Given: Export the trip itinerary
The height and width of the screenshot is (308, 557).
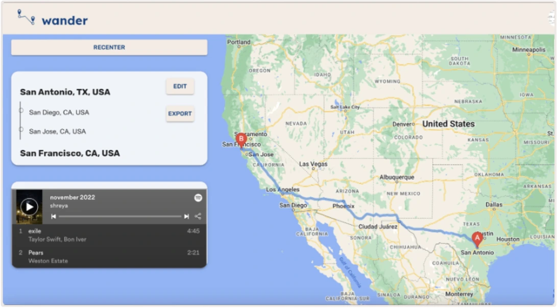Looking at the screenshot, I should point(180,114).
